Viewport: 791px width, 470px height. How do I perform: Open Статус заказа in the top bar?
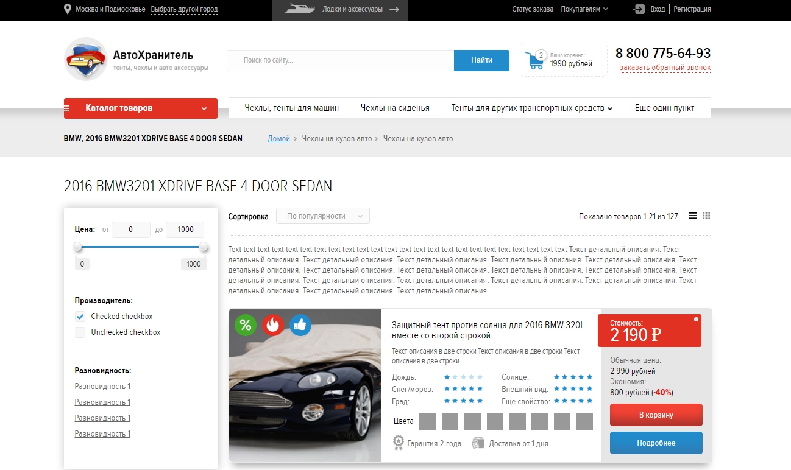click(533, 9)
